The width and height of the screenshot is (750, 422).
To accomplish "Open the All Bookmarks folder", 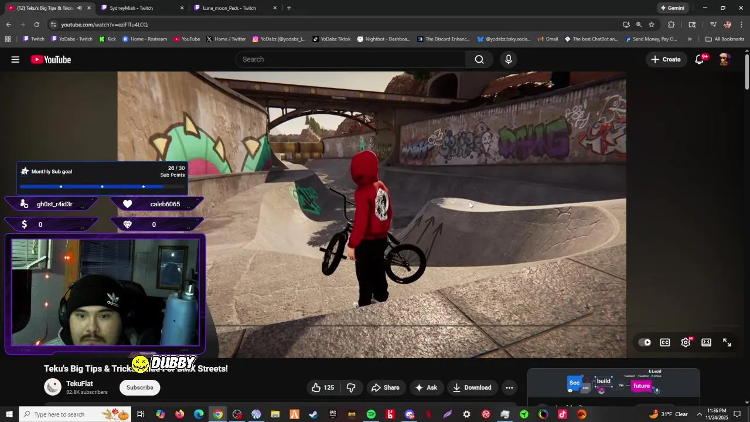I will [x=724, y=39].
